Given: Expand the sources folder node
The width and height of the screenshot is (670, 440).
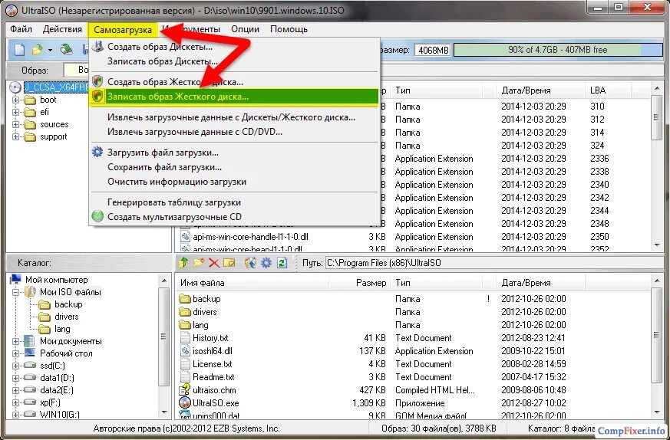Looking at the screenshot, I should point(16,125).
